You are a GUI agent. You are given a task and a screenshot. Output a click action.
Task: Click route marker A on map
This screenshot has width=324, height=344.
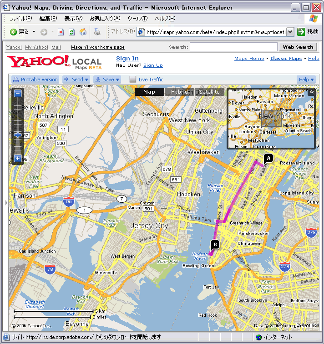(268, 159)
